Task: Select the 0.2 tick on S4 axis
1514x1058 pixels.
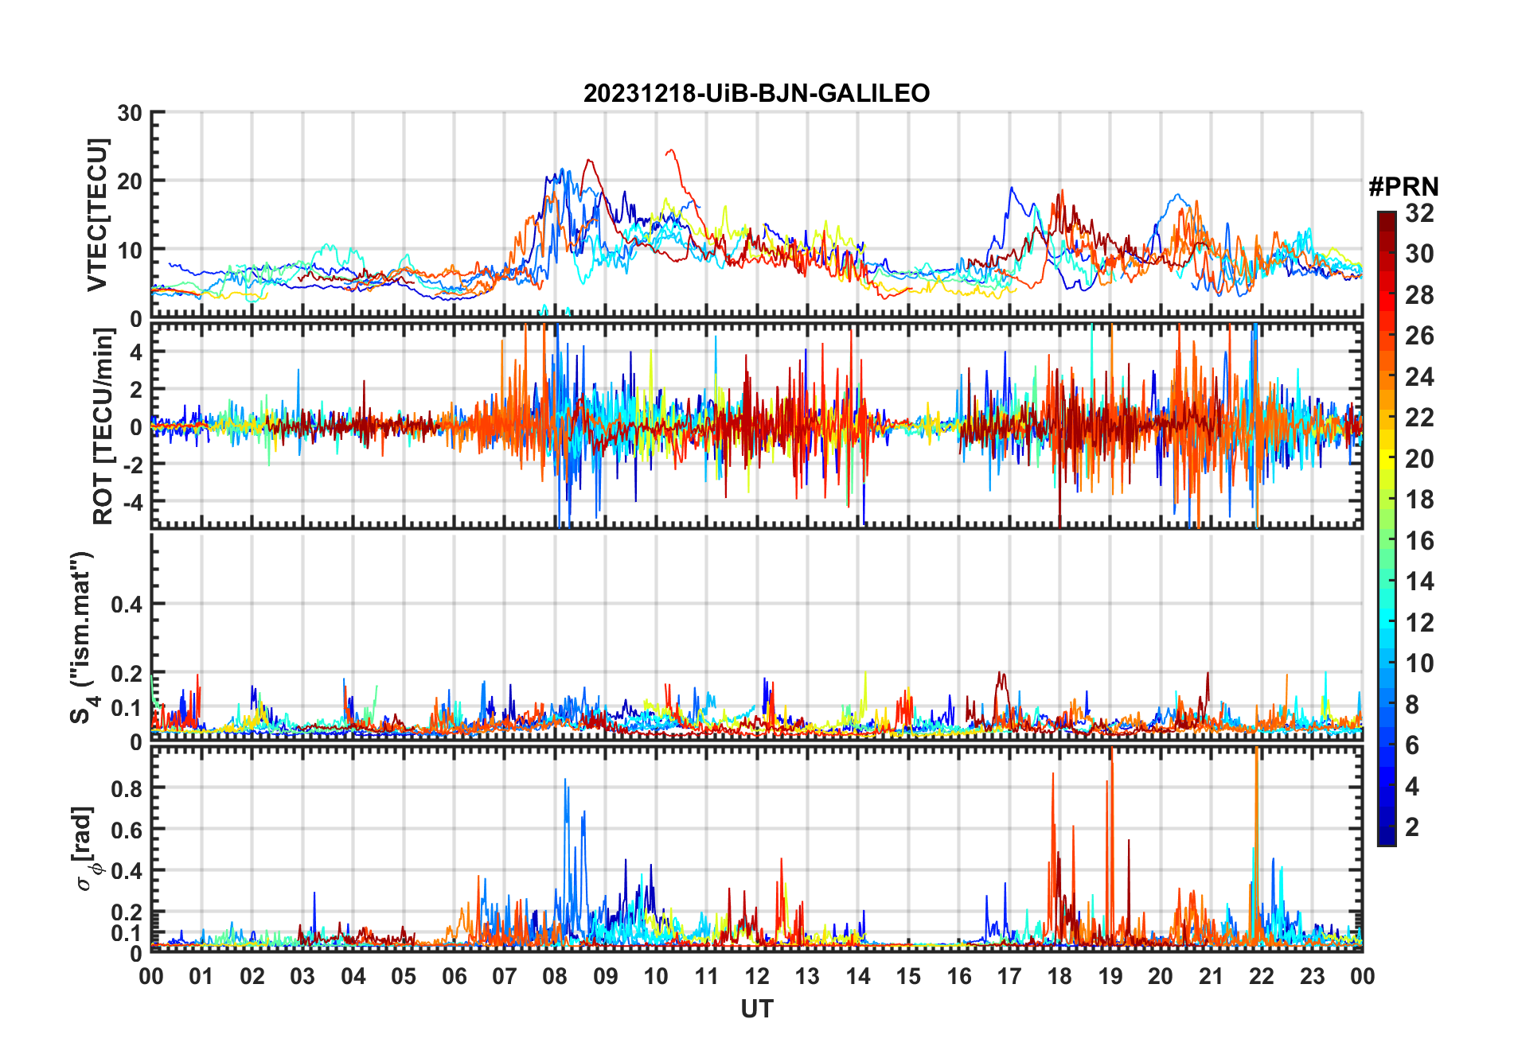Action: (127, 674)
